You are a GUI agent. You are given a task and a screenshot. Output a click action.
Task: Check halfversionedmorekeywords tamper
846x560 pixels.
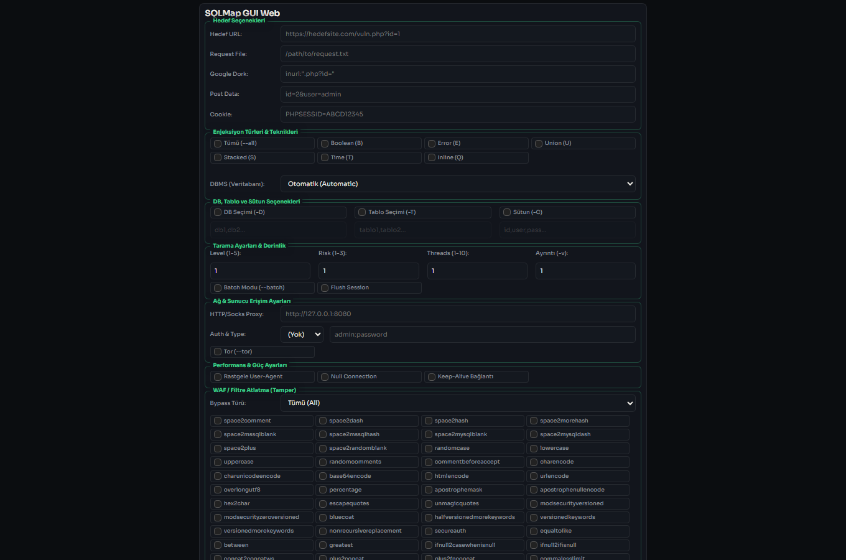click(x=429, y=518)
